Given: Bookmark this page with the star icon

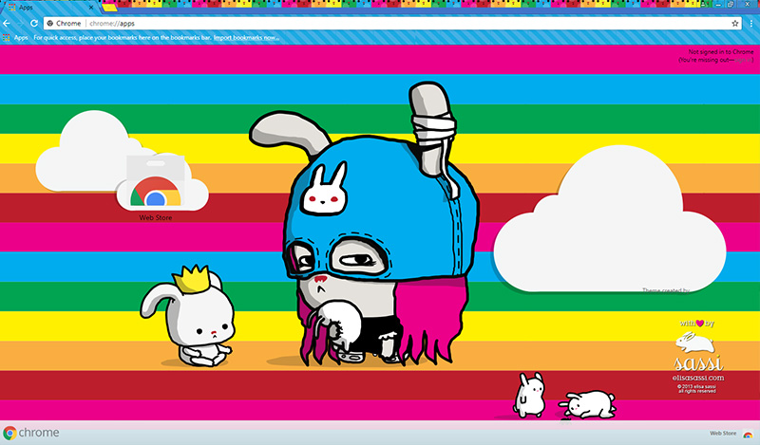Looking at the screenshot, I should point(734,23).
